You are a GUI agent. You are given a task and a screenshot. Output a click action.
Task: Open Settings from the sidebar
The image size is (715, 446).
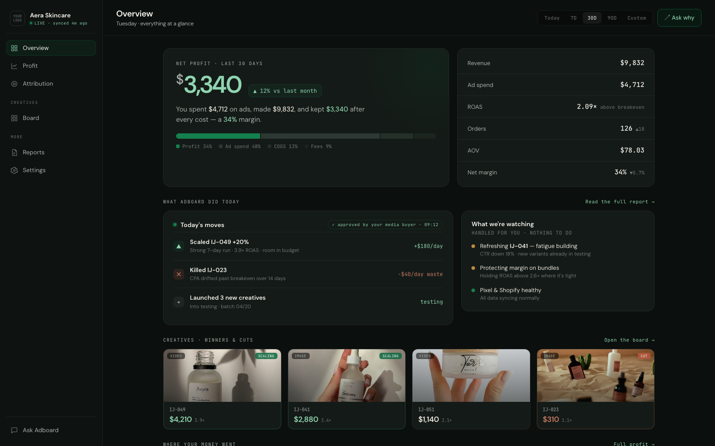pyautogui.click(x=51, y=170)
